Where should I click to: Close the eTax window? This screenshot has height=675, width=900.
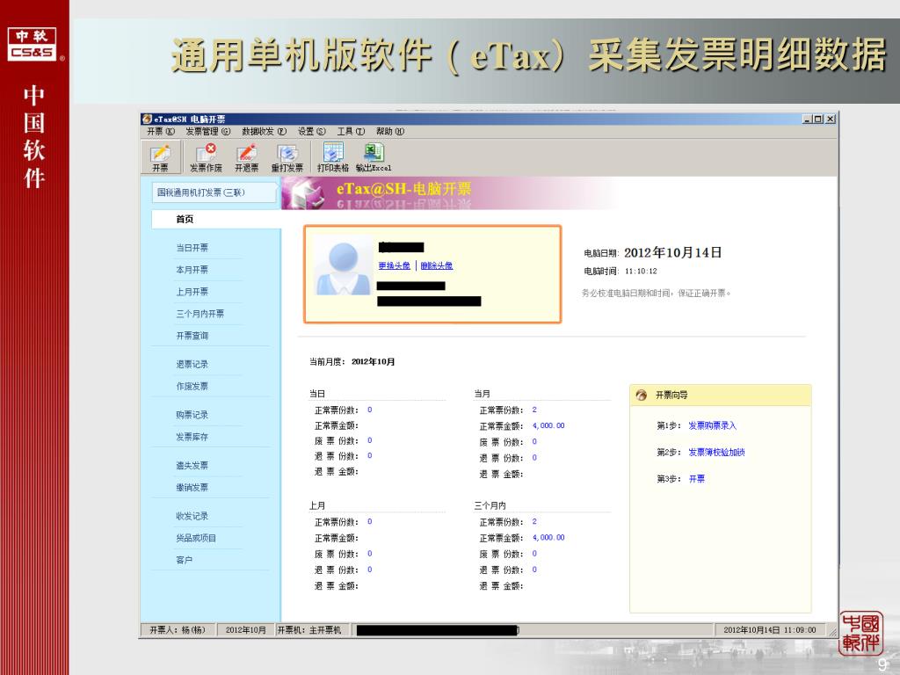[x=830, y=119]
